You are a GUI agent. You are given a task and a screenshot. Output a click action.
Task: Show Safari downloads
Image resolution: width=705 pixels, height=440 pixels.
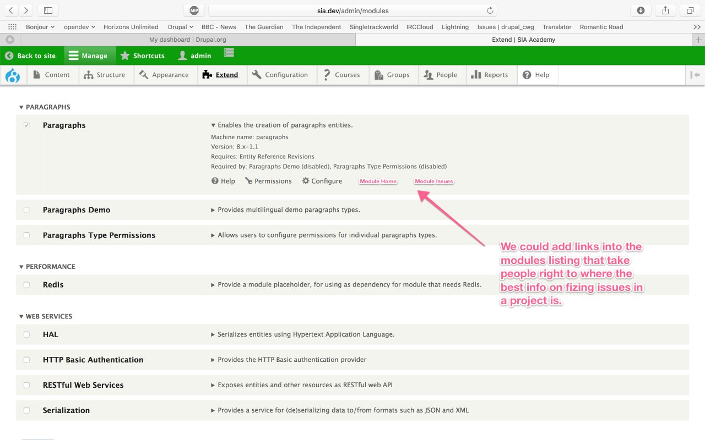(x=641, y=10)
